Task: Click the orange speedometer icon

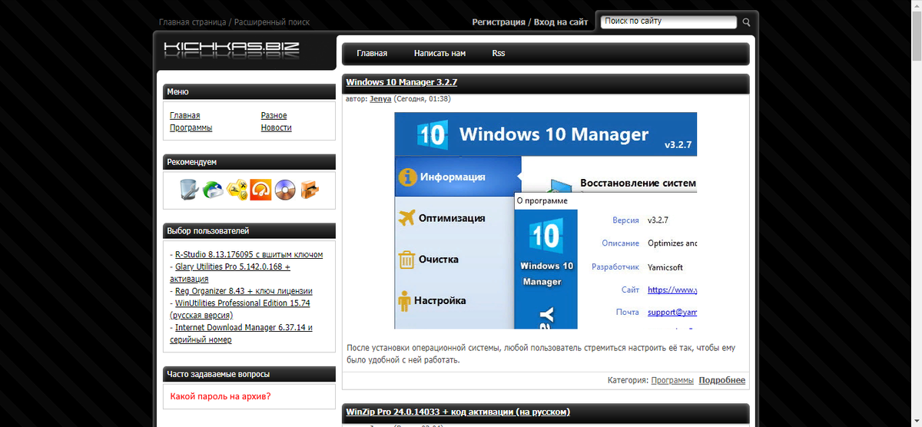Action: 261,189
